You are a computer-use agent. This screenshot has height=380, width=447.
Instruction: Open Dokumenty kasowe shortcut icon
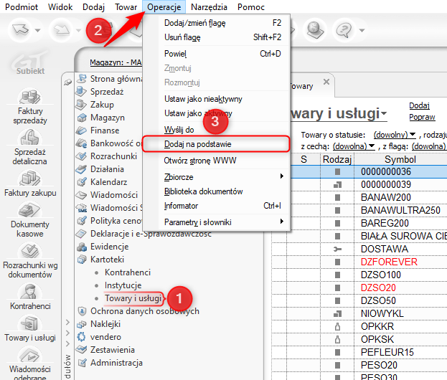tap(30, 210)
